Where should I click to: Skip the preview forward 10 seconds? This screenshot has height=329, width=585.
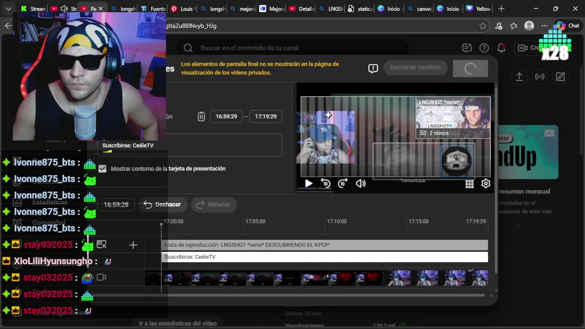click(343, 184)
